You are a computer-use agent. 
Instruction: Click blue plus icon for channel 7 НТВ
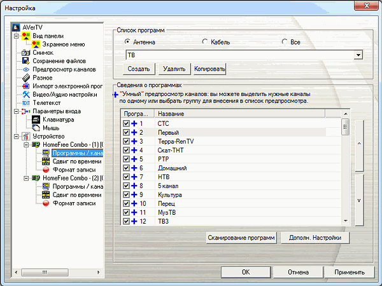[134, 177]
